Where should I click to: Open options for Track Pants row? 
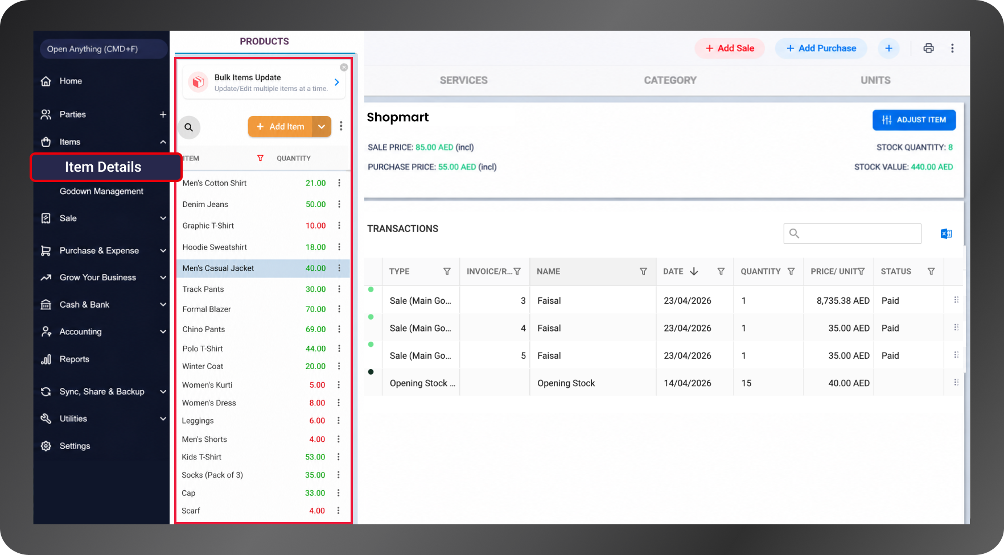[x=339, y=289]
